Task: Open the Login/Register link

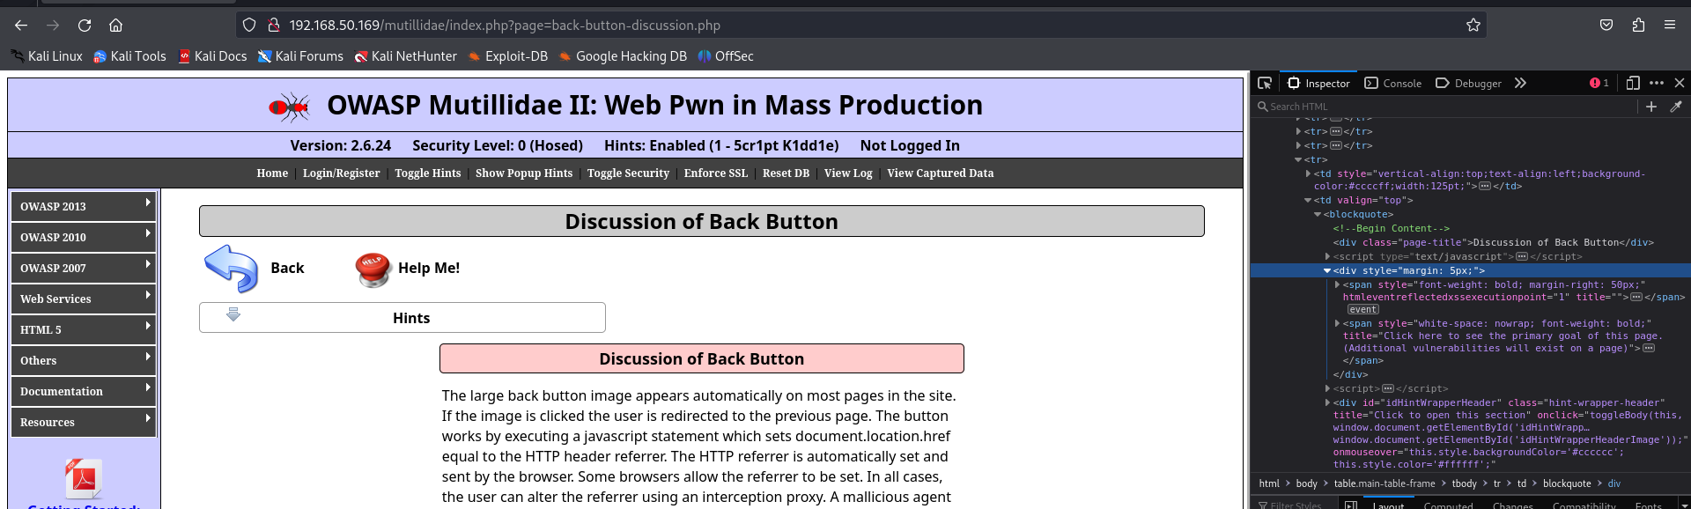Action: pos(342,173)
